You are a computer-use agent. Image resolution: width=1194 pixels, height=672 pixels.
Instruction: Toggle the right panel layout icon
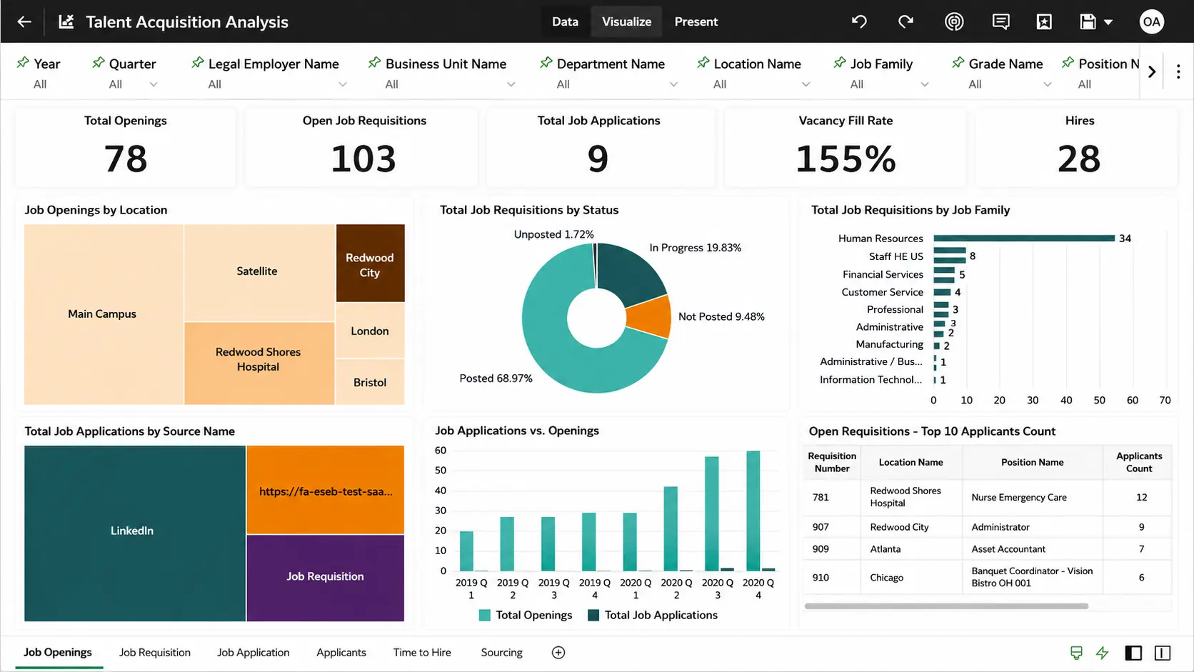1163,653
